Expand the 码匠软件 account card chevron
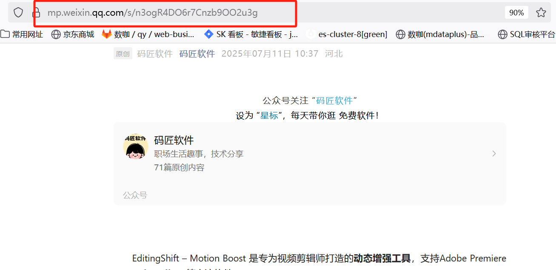Screen dimensions: 556x270 click(494, 153)
